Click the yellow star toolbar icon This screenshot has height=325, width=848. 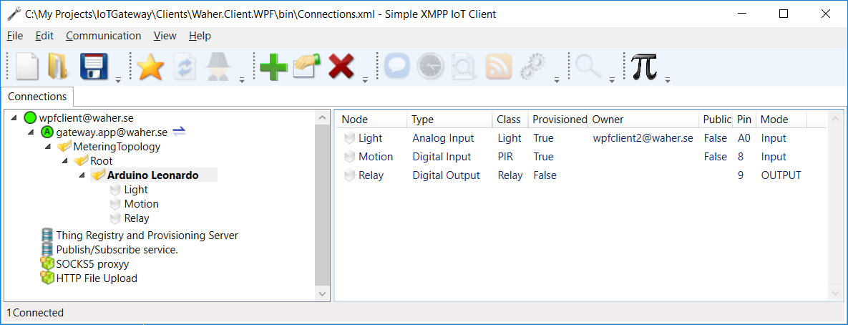click(150, 67)
